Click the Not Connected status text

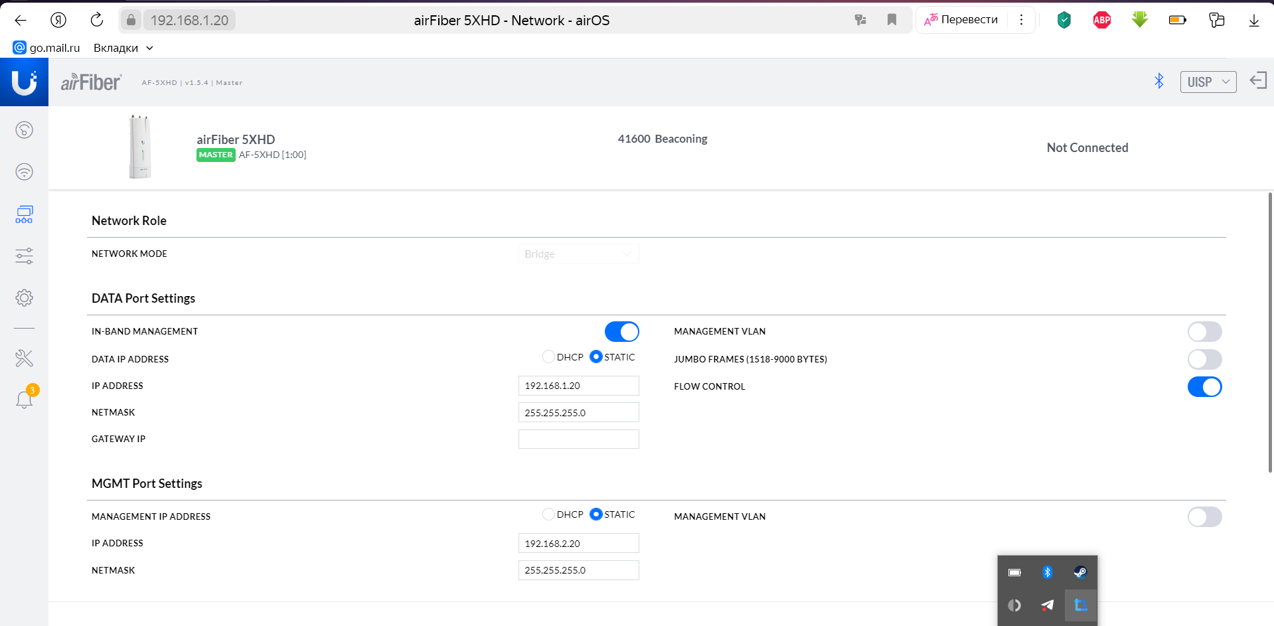[1087, 147]
